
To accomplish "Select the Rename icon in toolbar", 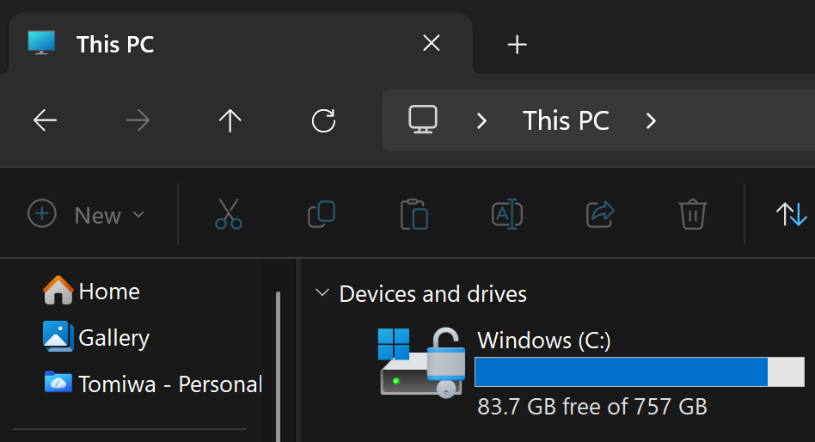I will coord(506,214).
